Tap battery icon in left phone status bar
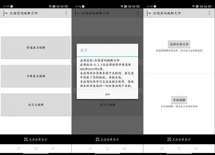The width and height of the screenshot is (215, 155). click(67, 6)
